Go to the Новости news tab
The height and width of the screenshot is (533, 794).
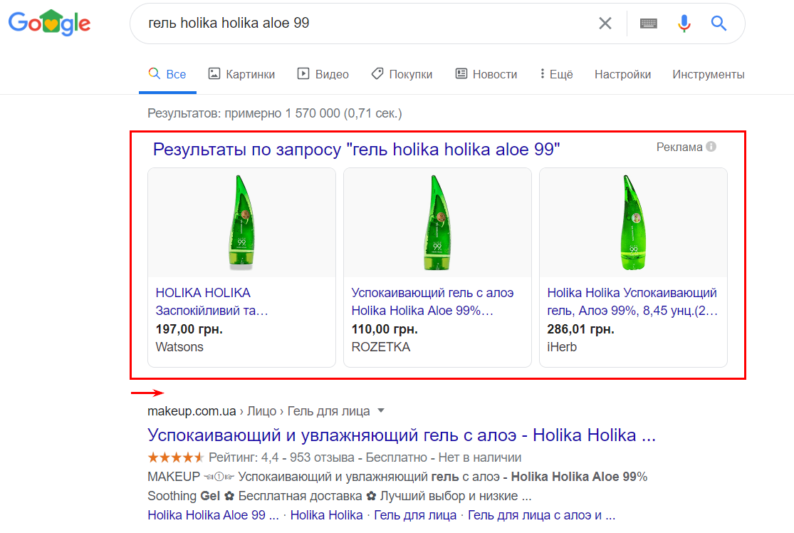[486, 74]
